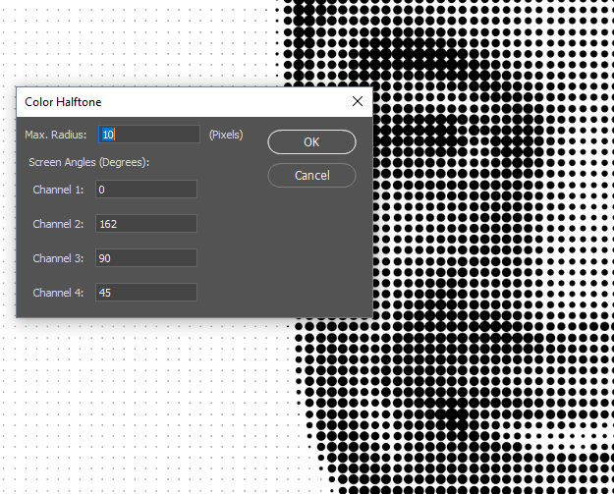This screenshot has height=494, width=614.
Task: Click the Max. Radius input field
Action: 149,135
